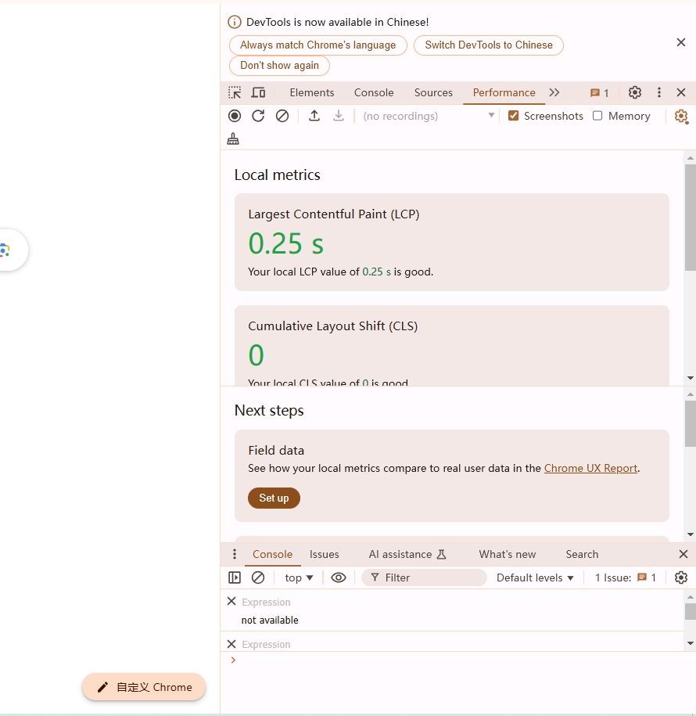The width and height of the screenshot is (696, 716).
Task: Click the live expression eye icon
Action: [x=338, y=577]
